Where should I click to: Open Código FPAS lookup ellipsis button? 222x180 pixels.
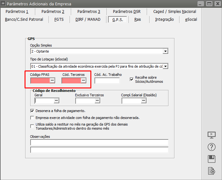pyautogui.click(x=53, y=81)
